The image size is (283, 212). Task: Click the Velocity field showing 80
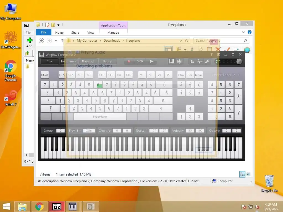tap(190, 131)
